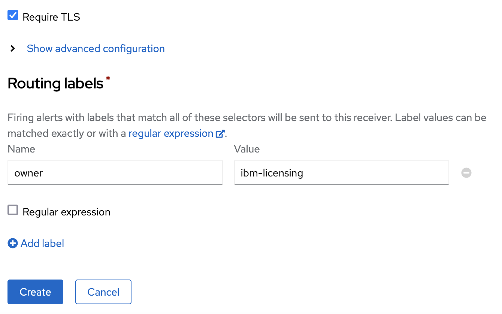Select the remove button beside the Value field

pyautogui.click(x=466, y=173)
